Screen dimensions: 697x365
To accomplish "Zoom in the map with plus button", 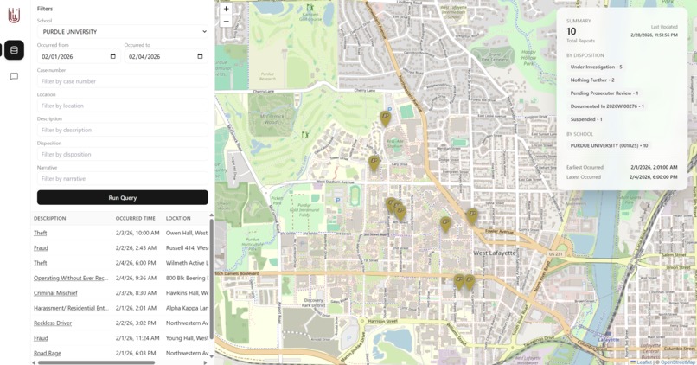I will 226,9.
